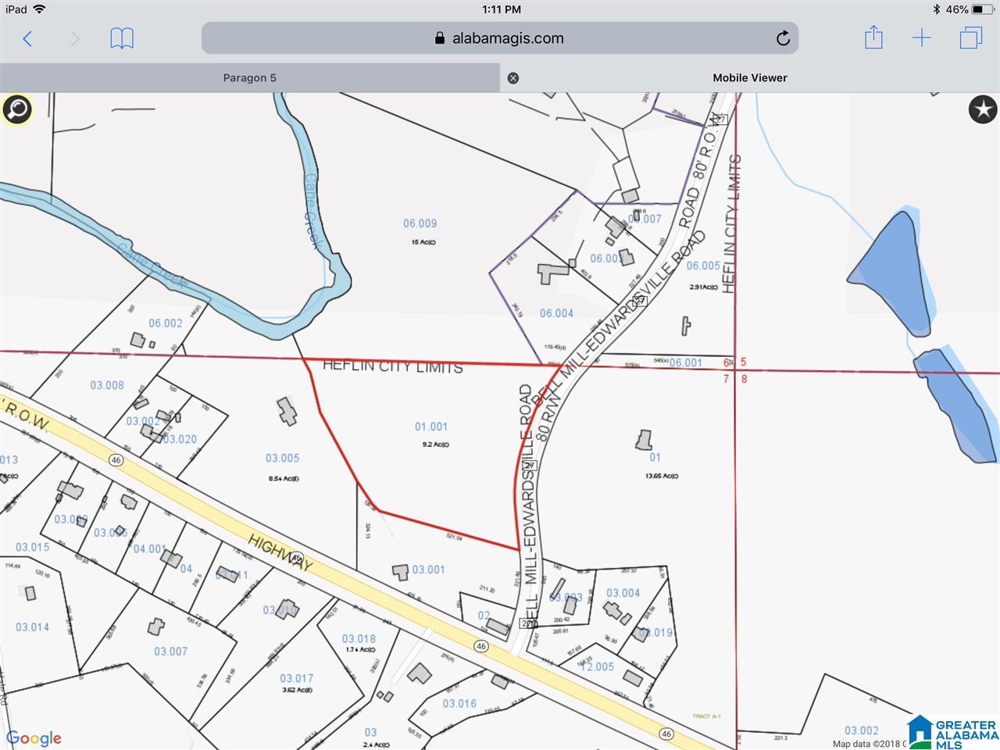1000x750 pixels.
Task: Tap the 1:11 PM clock
Action: click(501, 9)
